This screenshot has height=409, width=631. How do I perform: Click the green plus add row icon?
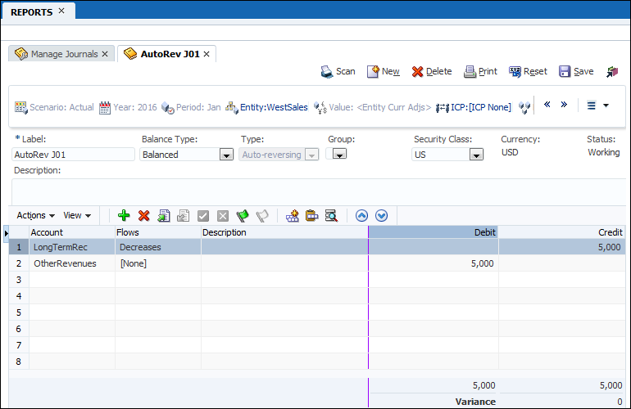tap(124, 216)
